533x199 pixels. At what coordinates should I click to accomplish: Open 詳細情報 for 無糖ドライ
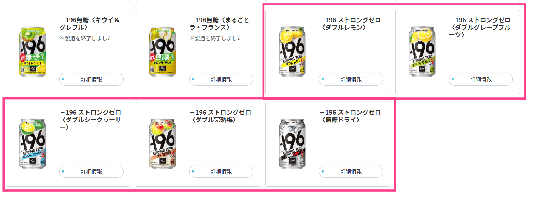click(351, 171)
